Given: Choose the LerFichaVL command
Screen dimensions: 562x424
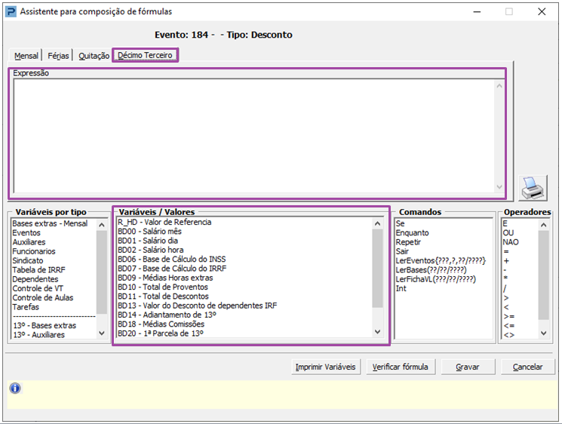Looking at the screenshot, I should 436,280.
